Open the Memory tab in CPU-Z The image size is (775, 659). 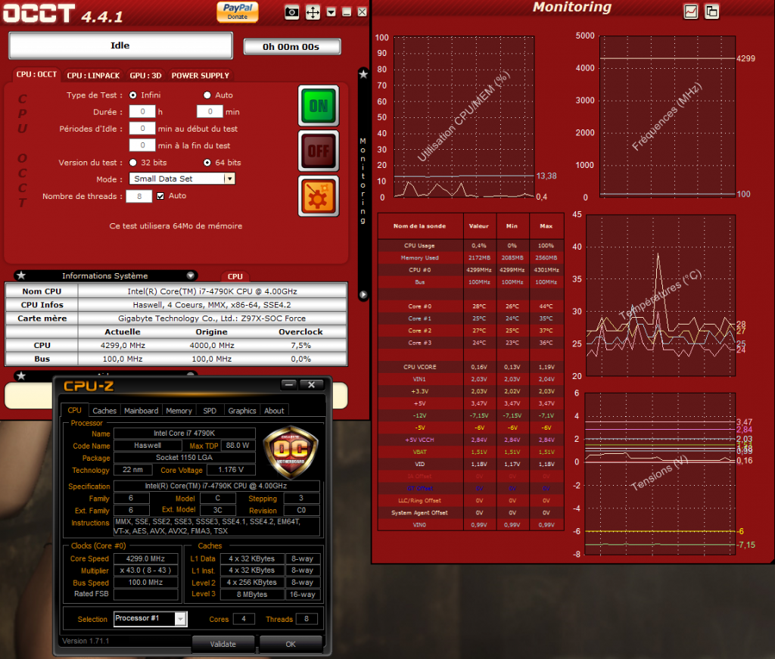tap(179, 411)
